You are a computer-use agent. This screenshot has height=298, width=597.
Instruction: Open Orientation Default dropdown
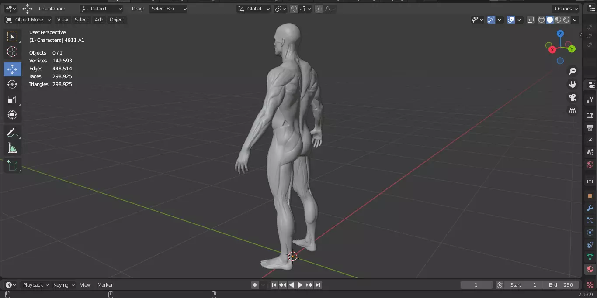102,9
